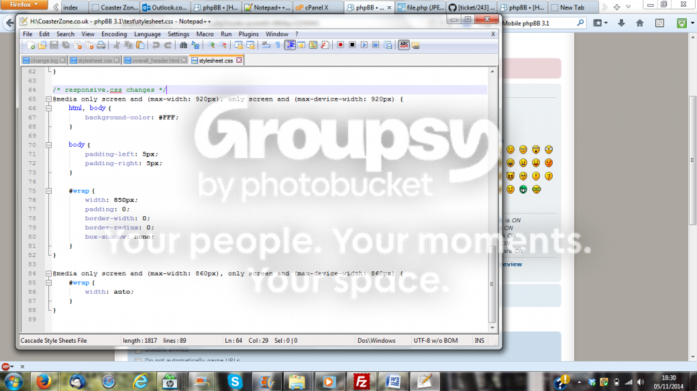697x391 pixels.
Task: Open Microsoft Word from the taskbar
Action: [393, 381]
